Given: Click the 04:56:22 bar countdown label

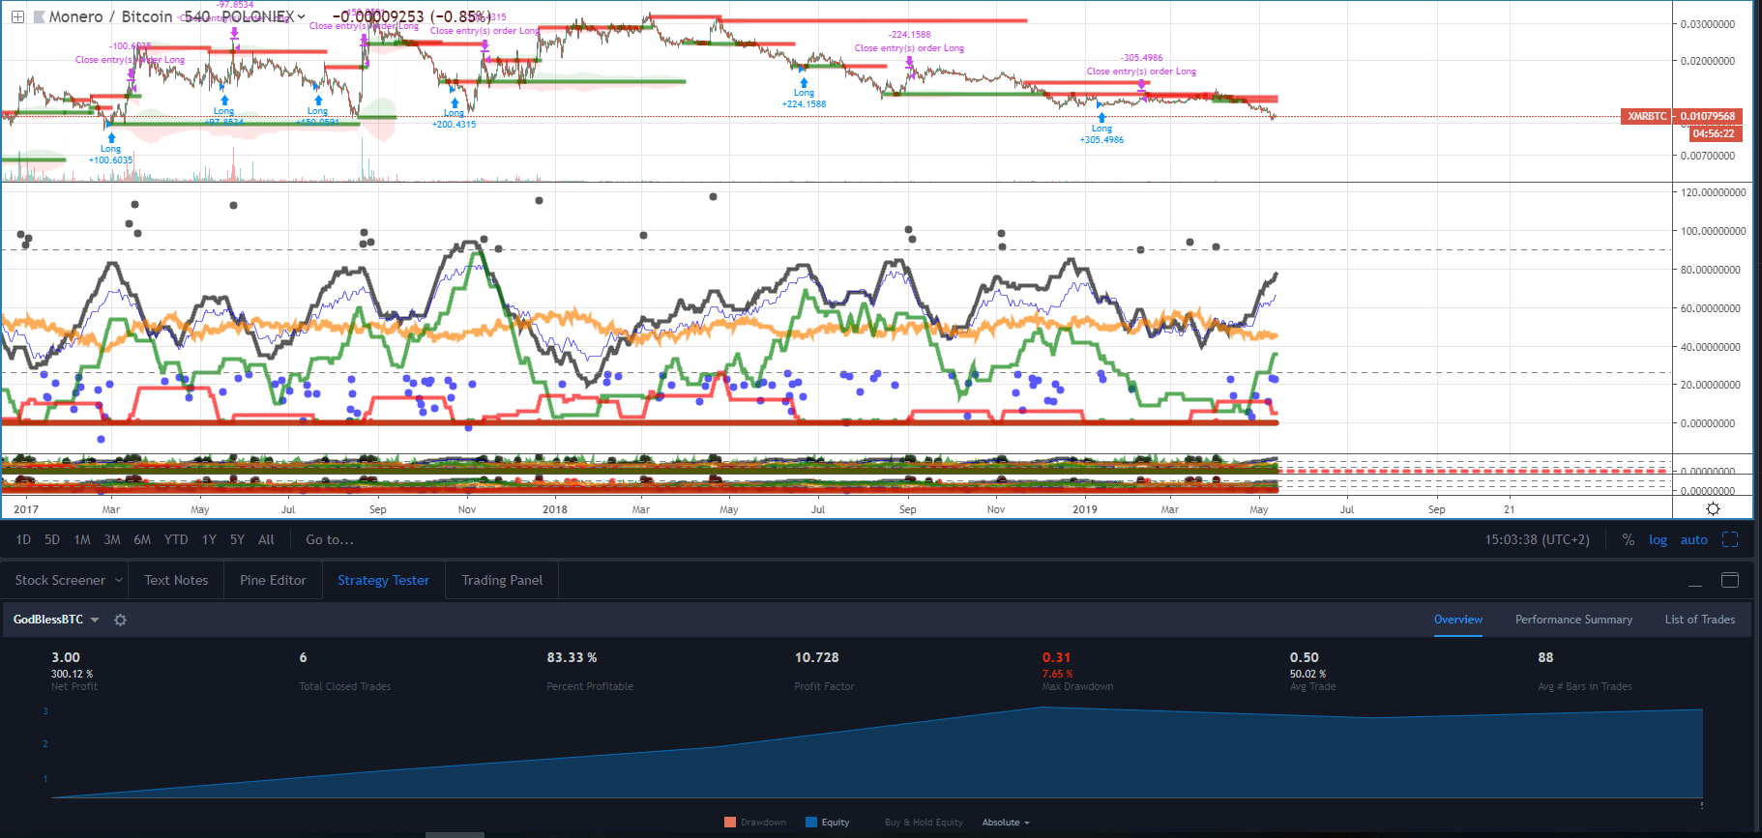Looking at the screenshot, I should point(1714,133).
